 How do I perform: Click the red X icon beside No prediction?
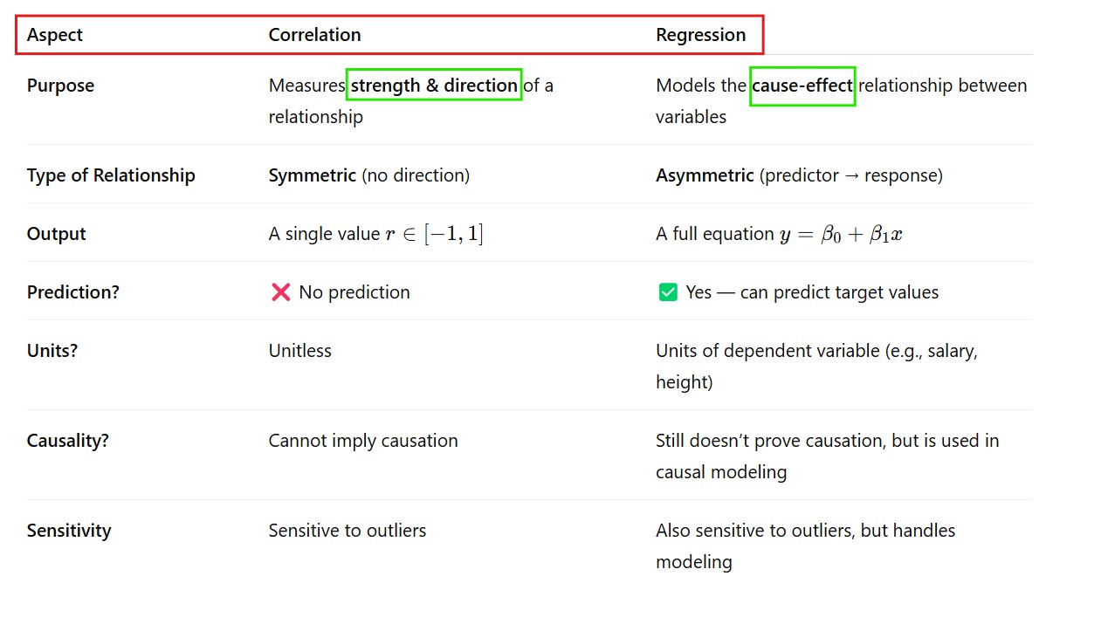280,292
